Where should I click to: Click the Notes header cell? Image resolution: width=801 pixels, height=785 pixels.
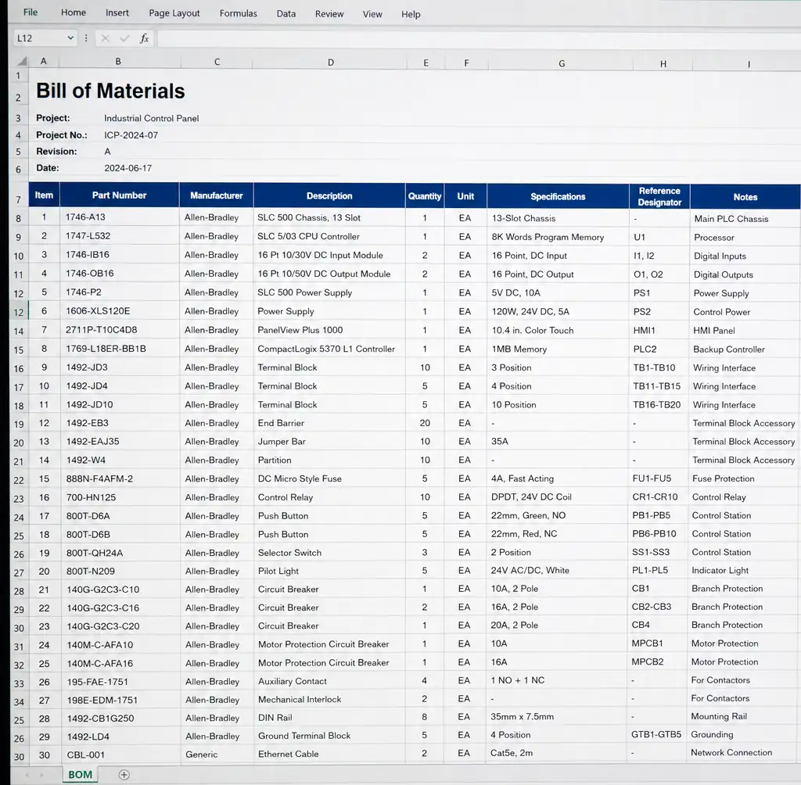(x=745, y=197)
